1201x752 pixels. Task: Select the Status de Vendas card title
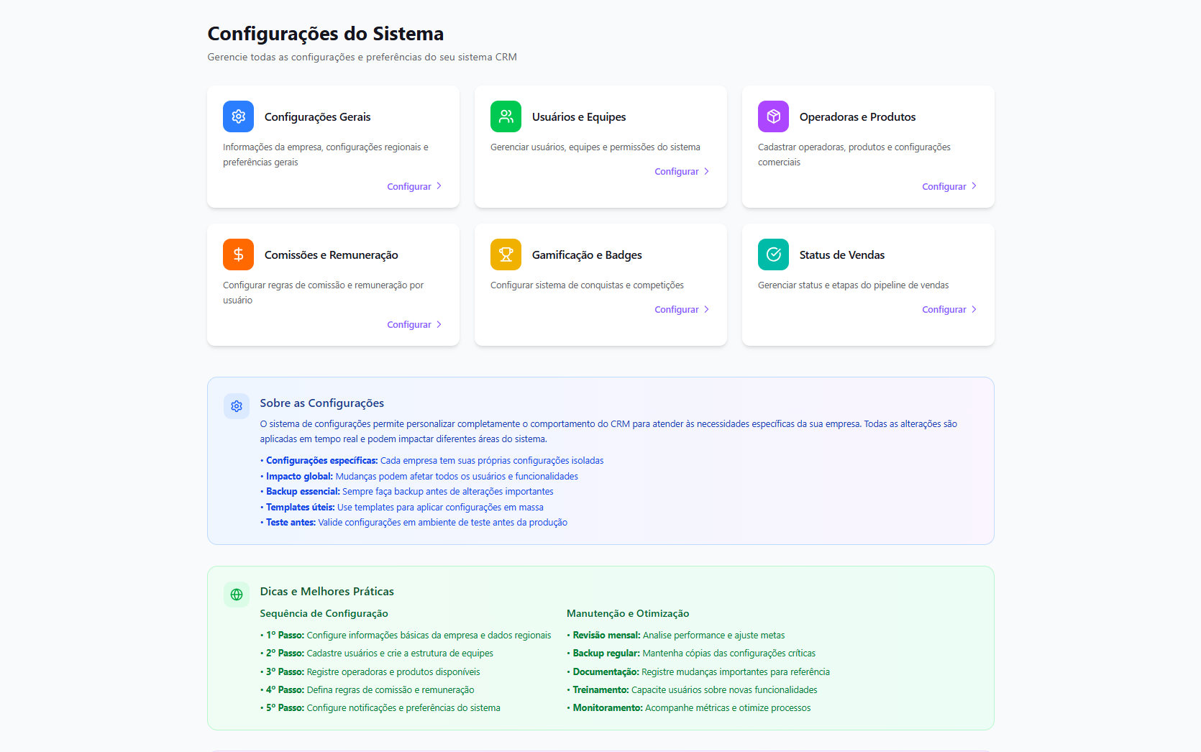tap(841, 255)
